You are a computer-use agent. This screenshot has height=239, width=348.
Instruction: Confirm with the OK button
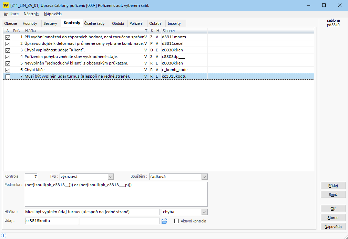333,209
